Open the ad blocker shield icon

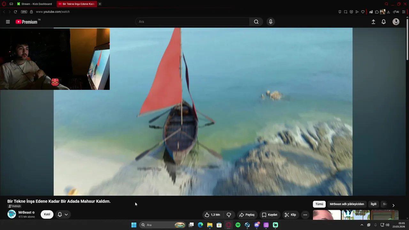(351, 12)
